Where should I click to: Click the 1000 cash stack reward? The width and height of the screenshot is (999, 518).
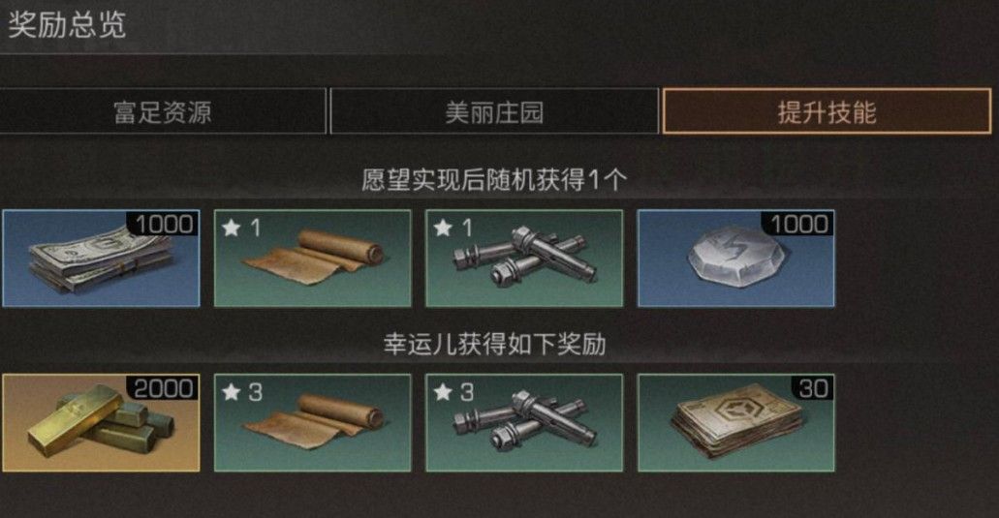pyautogui.click(x=101, y=259)
